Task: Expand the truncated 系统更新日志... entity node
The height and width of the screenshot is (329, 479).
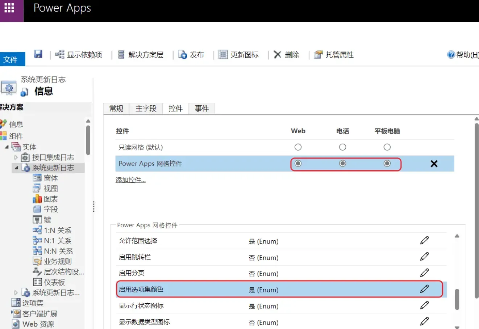Action: coord(16,292)
